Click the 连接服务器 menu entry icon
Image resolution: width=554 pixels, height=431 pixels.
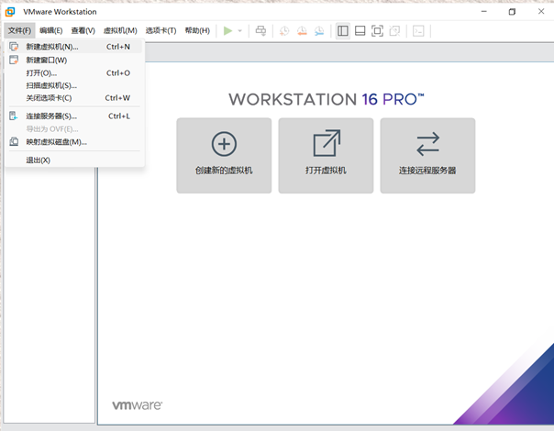pyautogui.click(x=14, y=116)
